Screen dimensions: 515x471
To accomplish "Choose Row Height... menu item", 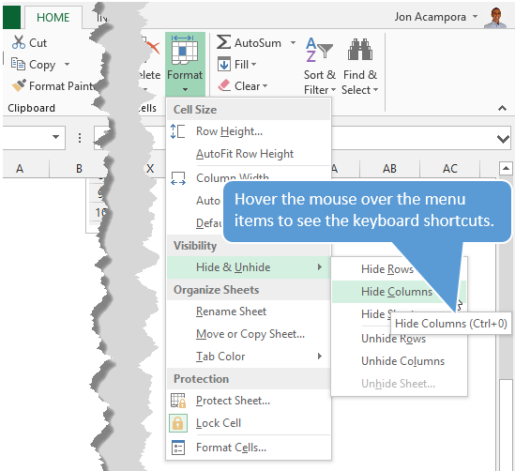I will click(249, 131).
